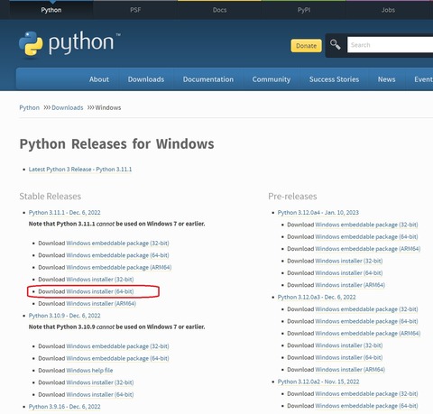Download 3.12.0a4 Windows installer (ARM64)

[350, 285]
